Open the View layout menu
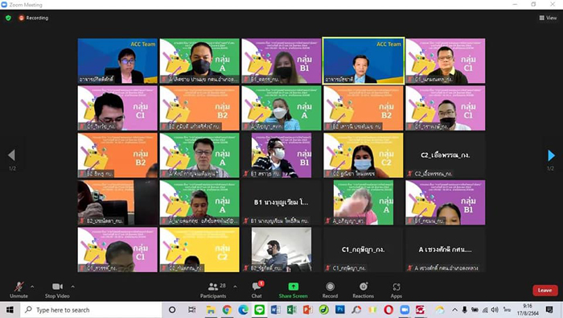This screenshot has width=563, height=318. point(548,18)
